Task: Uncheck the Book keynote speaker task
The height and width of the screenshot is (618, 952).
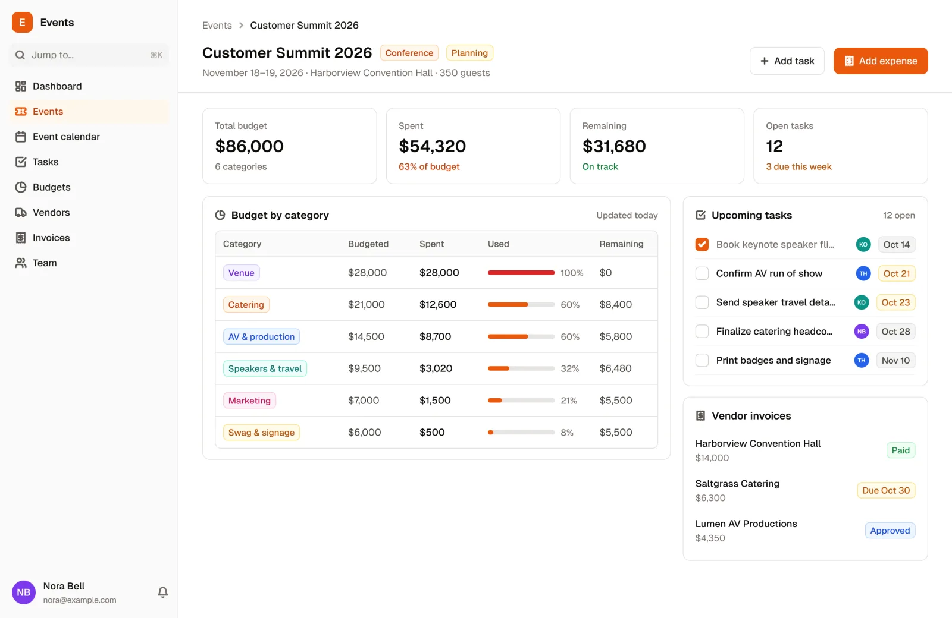Action: pyautogui.click(x=702, y=244)
